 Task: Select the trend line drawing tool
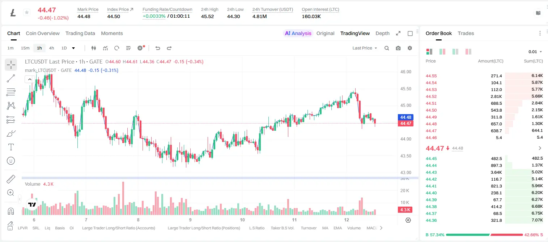pos(11,78)
